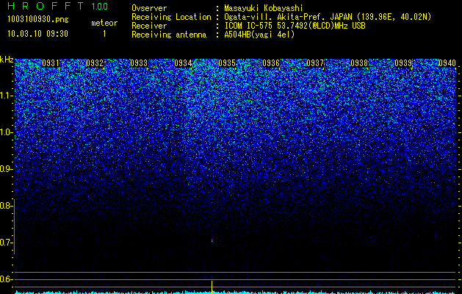
Task: Click the 0937 time marker
Action: click(x=315, y=63)
